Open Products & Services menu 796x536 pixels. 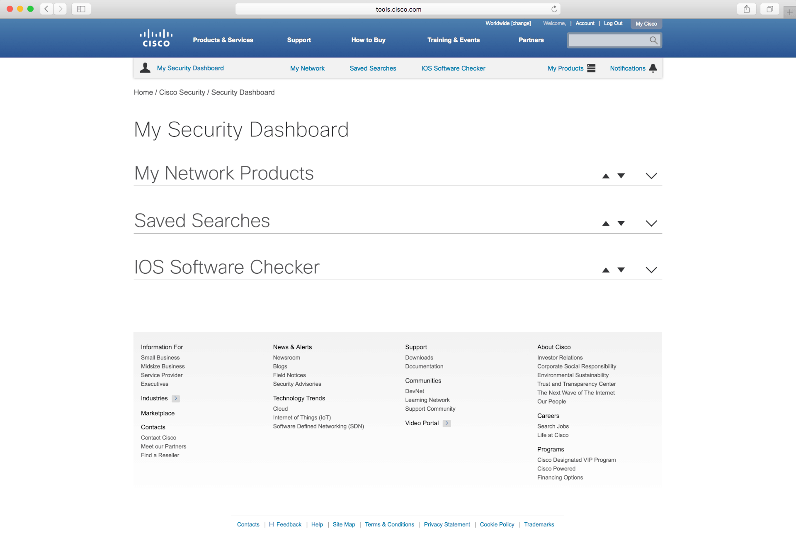coord(223,40)
